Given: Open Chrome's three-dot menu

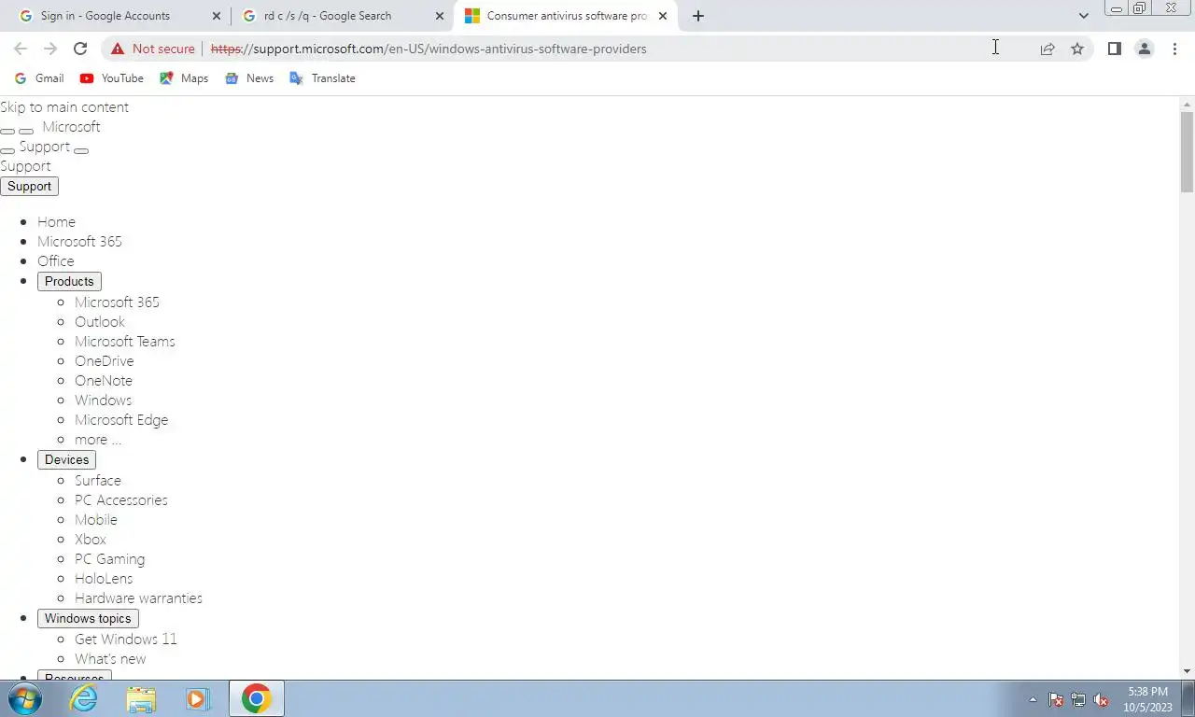Looking at the screenshot, I should pos(1174,49).
